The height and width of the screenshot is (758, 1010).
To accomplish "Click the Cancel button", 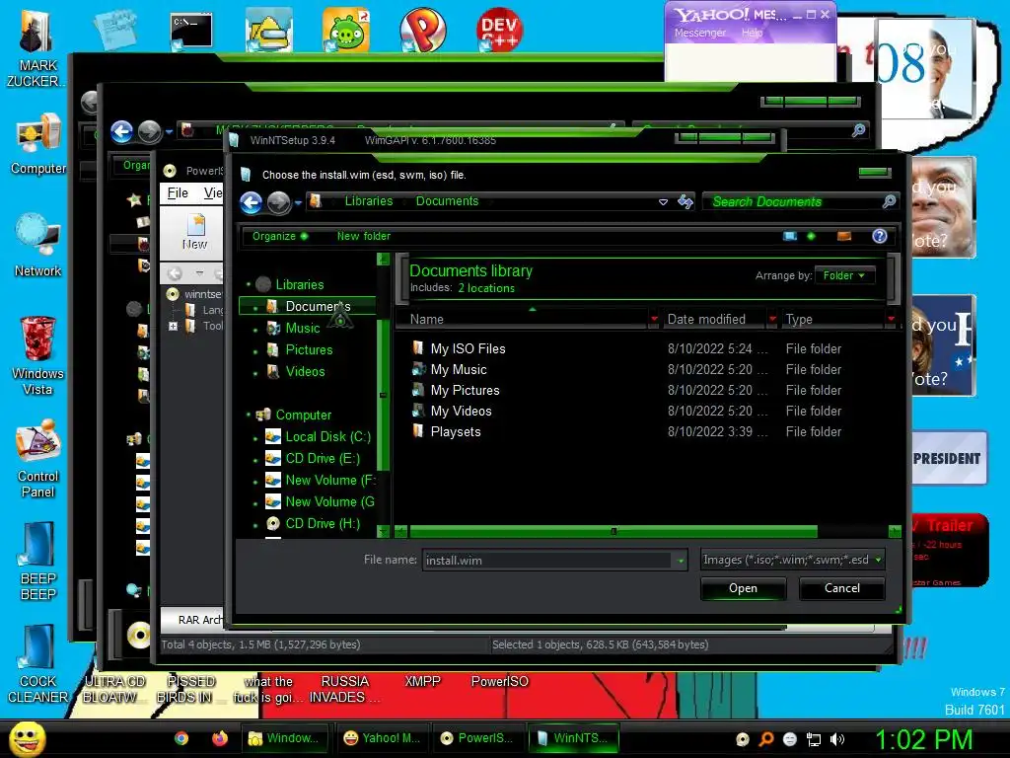I will pos(842,588).
